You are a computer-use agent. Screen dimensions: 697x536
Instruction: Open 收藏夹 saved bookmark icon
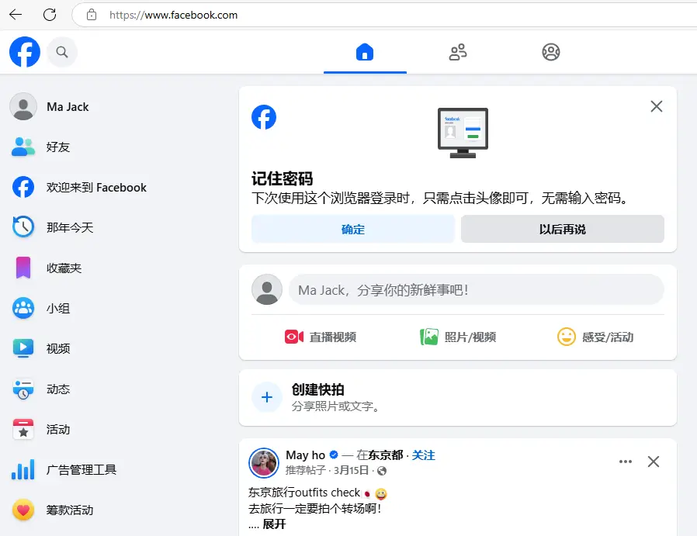click(23, 268)
